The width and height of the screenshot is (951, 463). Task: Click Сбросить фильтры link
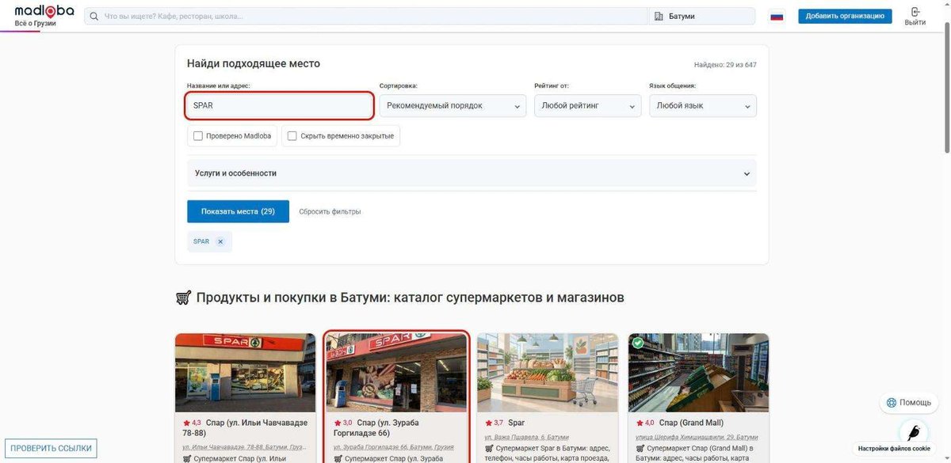(x=330, y=211)
